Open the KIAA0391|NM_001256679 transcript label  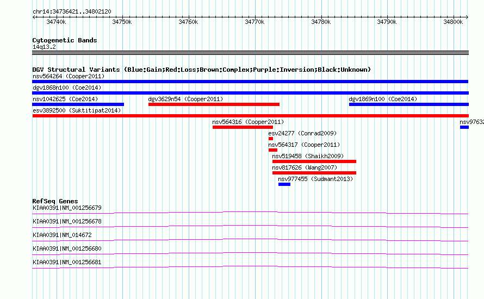[x=67, y=208]
